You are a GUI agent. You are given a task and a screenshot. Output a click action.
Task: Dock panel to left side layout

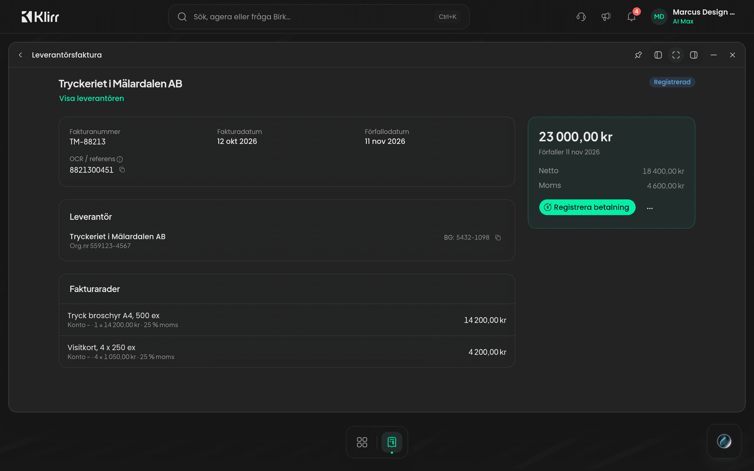click(658, 55)
